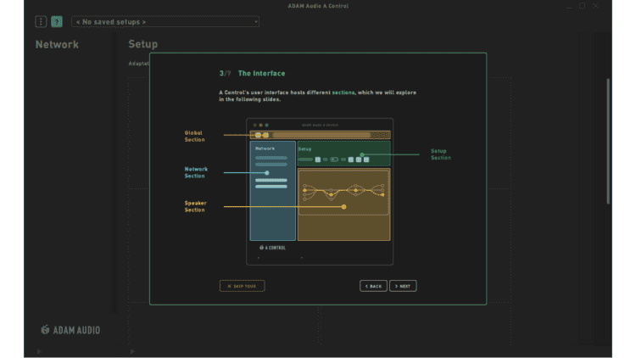This screenshot has width=636, height=358.
Task: Click the green 'sections' link text
Action: (x=343, y=92)
